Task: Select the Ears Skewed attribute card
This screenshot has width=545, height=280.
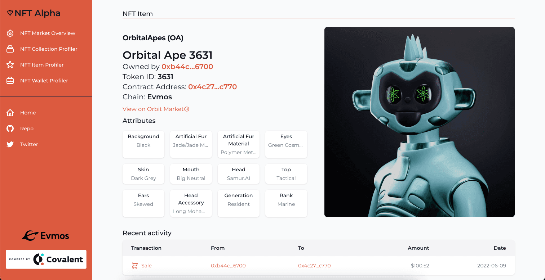Action: tap(143, 203)
